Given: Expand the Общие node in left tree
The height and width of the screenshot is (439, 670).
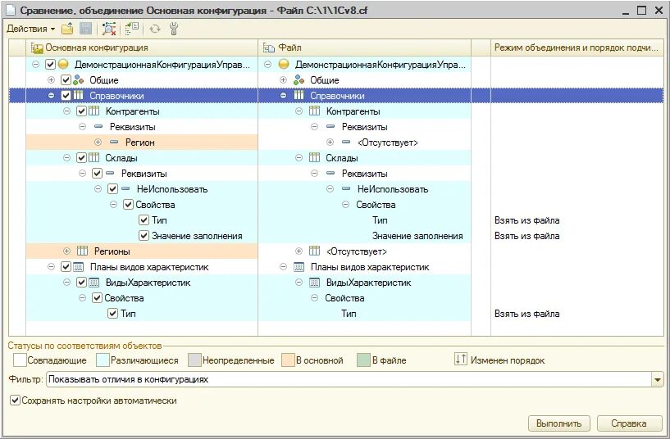Looking at the screenshot, I should (x=52, y=79).
